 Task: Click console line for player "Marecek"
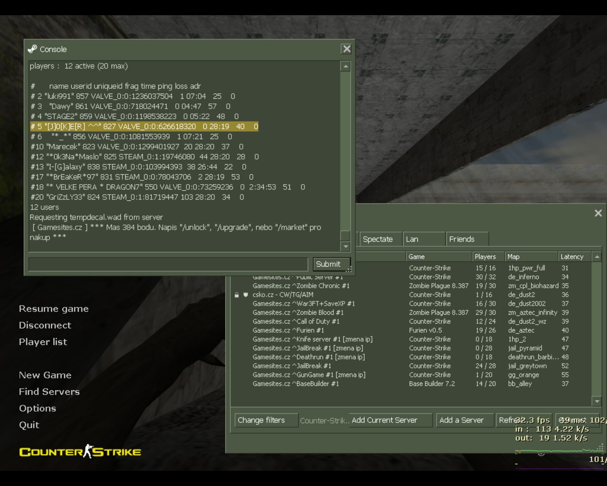pos(137,147)
